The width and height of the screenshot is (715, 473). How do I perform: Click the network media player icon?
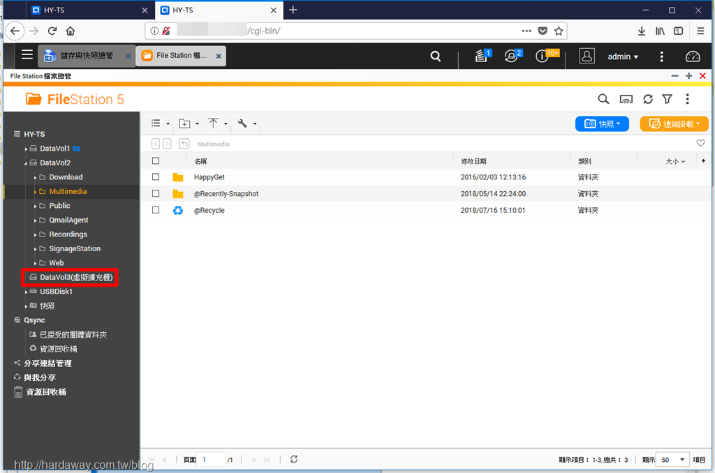tap(626, 99)
